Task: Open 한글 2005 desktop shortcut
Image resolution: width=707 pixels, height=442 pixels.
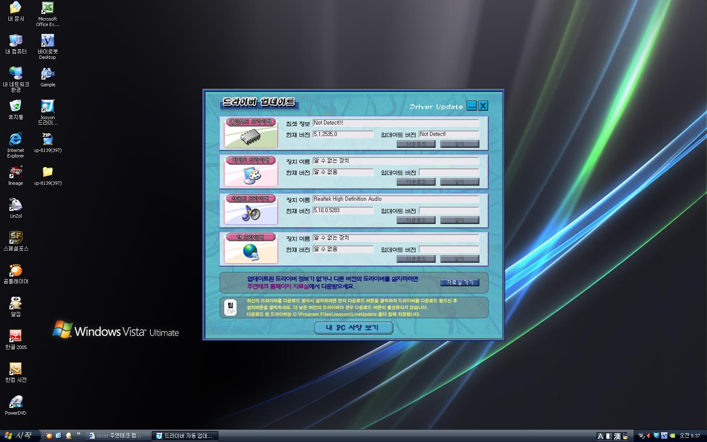Action: click(16, 339)
